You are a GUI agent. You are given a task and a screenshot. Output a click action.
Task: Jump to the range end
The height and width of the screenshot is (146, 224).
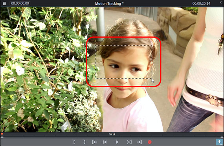(139, 142)
